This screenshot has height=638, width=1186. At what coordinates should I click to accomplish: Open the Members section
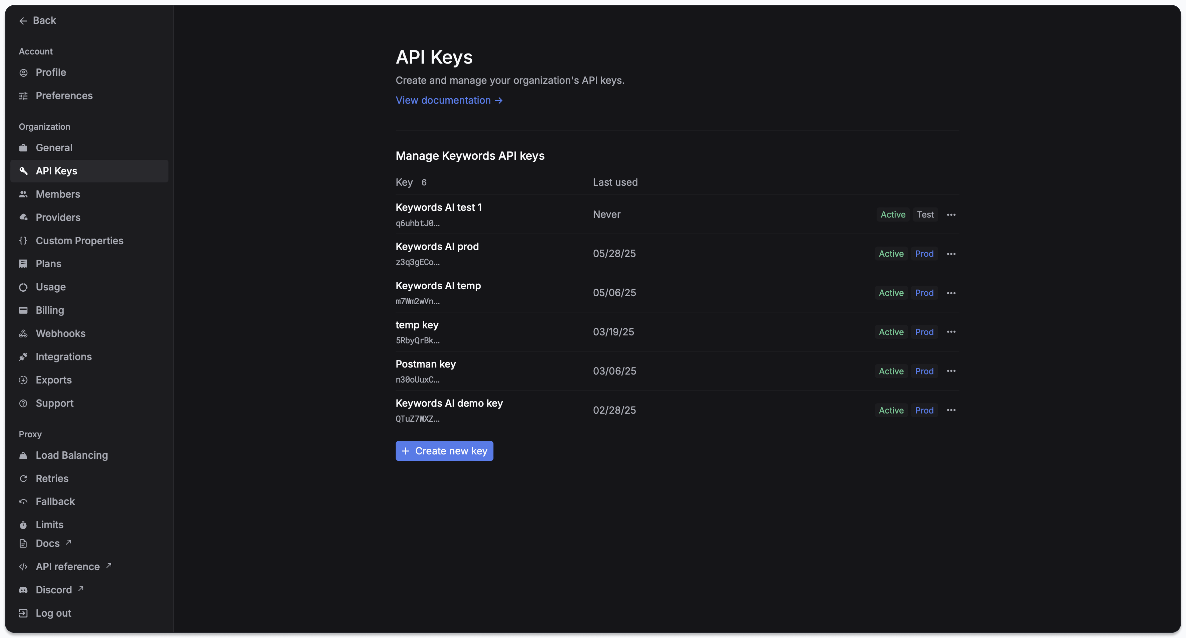pos(89,194)
